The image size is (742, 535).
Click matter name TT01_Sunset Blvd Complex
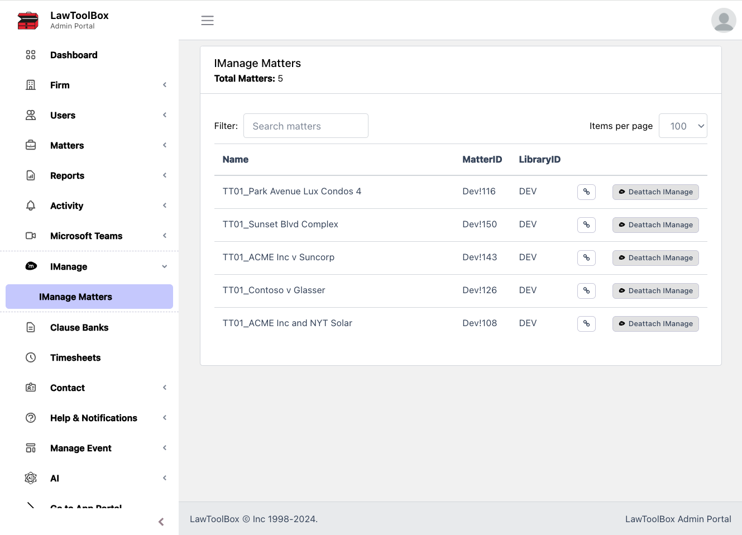pos(280,224)
